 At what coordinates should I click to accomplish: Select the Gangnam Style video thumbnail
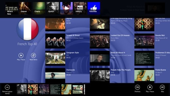(x=55, y=58)
